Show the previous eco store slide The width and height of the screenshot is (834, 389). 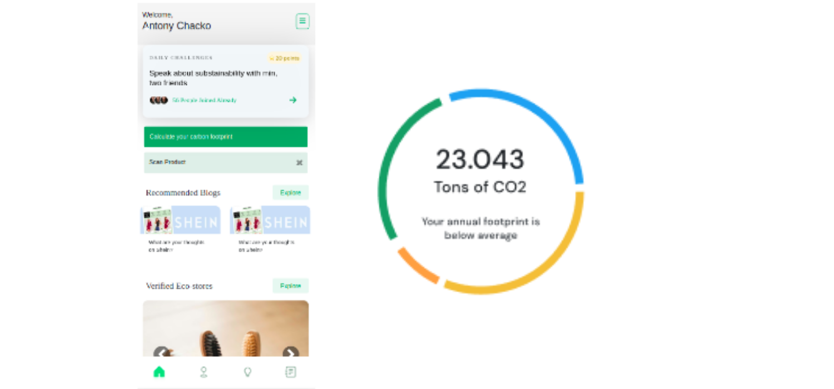click(161, 353)
